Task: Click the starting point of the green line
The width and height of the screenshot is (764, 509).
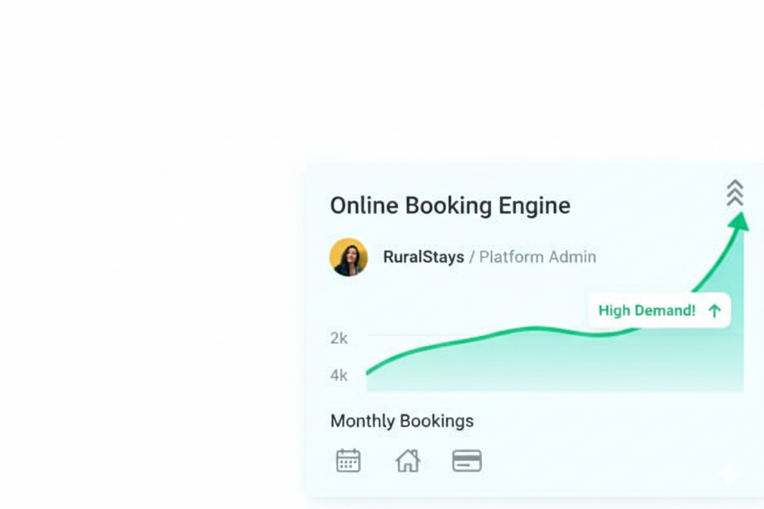Action: 368,373
